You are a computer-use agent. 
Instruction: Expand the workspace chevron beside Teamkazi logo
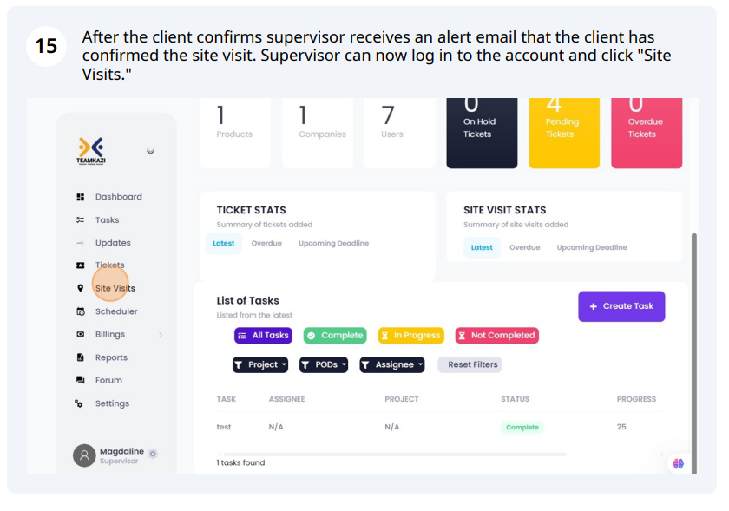151,152
